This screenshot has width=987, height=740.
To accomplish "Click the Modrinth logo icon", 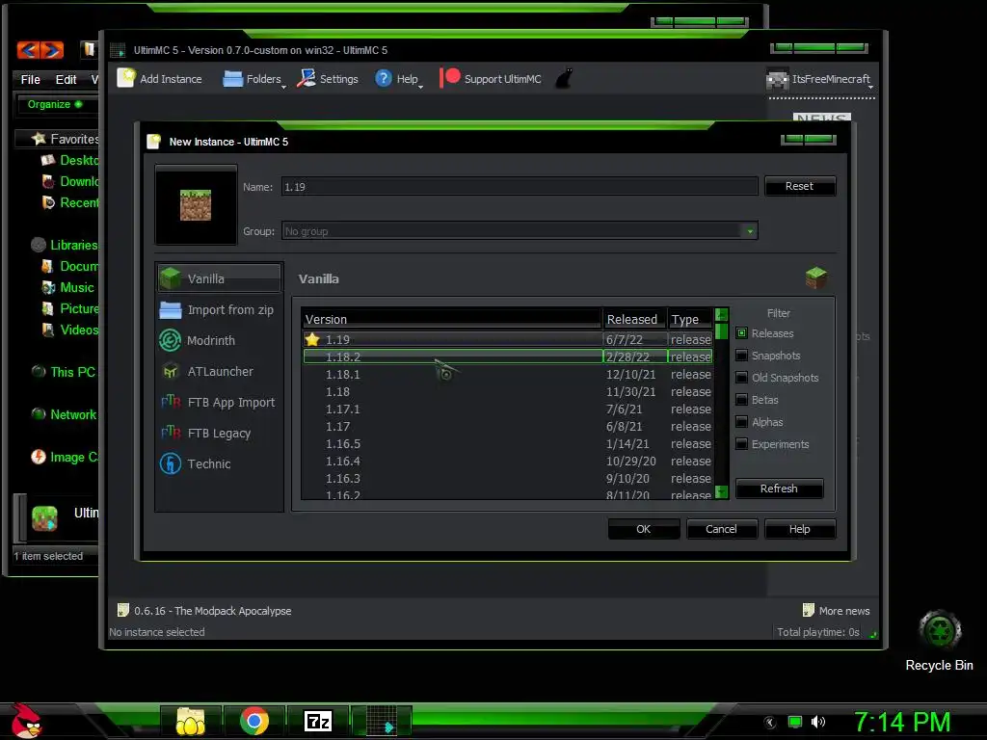I will coord(170,340).
